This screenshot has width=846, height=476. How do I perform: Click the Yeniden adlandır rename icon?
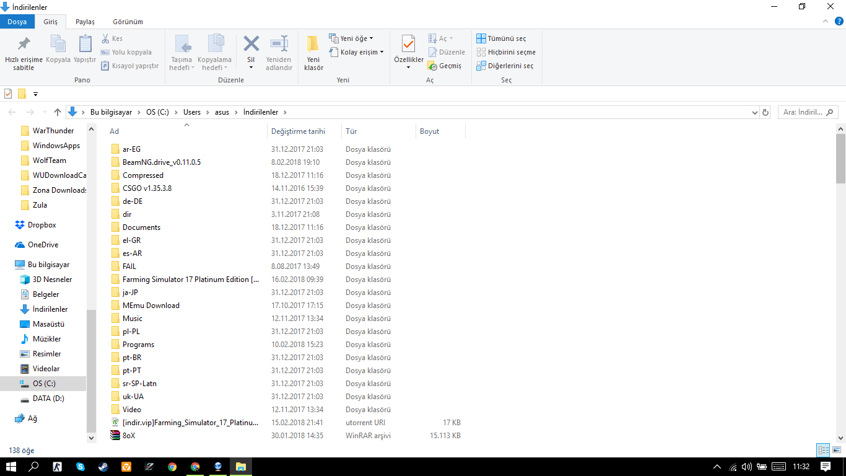(279, 43)
